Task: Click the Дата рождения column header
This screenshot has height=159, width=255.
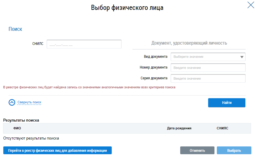Action: pyautogui.click(x=179, y=128)
